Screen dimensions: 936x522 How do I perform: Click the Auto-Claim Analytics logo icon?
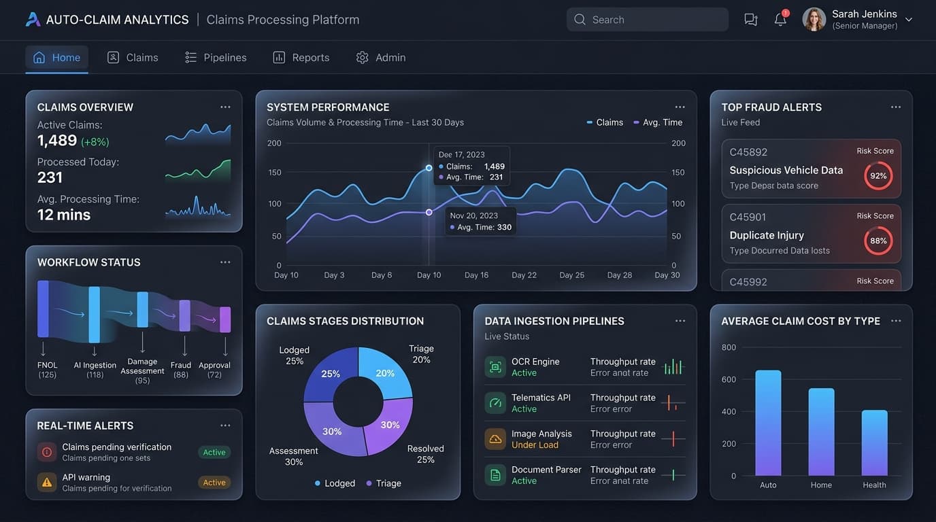(x=33, y=19)
